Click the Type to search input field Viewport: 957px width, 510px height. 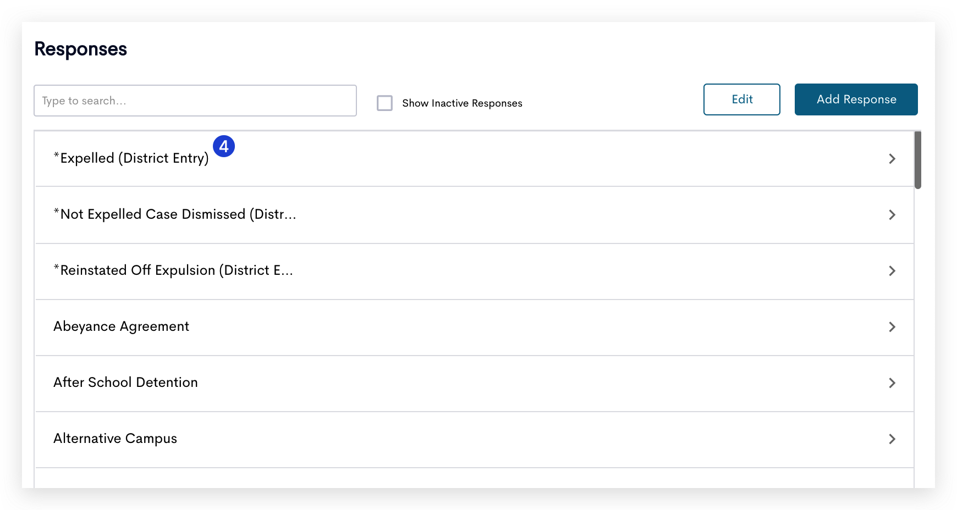pos(195,101)
